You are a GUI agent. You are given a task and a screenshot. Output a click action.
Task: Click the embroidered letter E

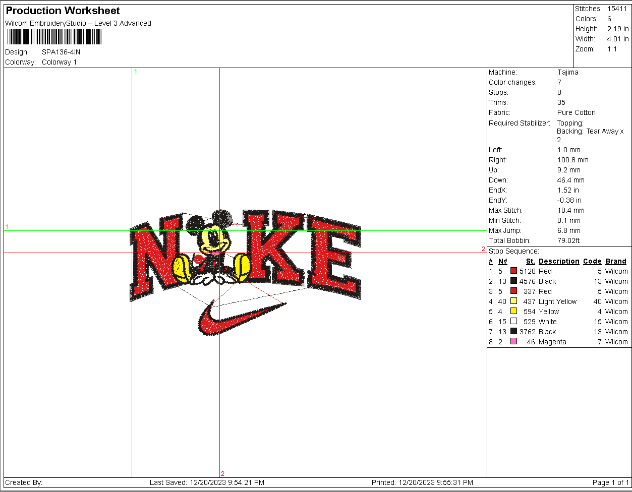[334, 258]
